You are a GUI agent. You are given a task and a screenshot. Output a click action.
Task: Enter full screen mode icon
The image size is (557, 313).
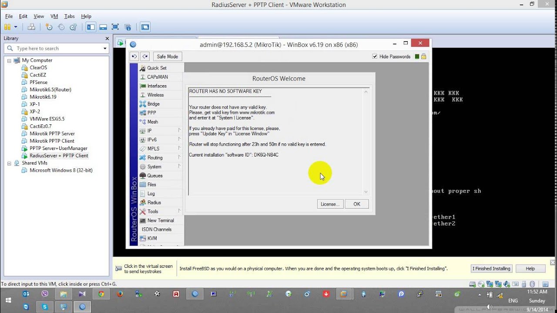pyautogui.click(x=115, y=27)
